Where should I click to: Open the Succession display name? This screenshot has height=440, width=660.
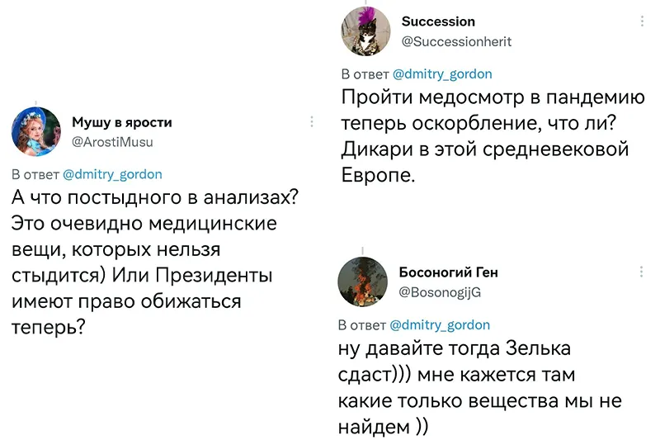(x=438, y=21)
